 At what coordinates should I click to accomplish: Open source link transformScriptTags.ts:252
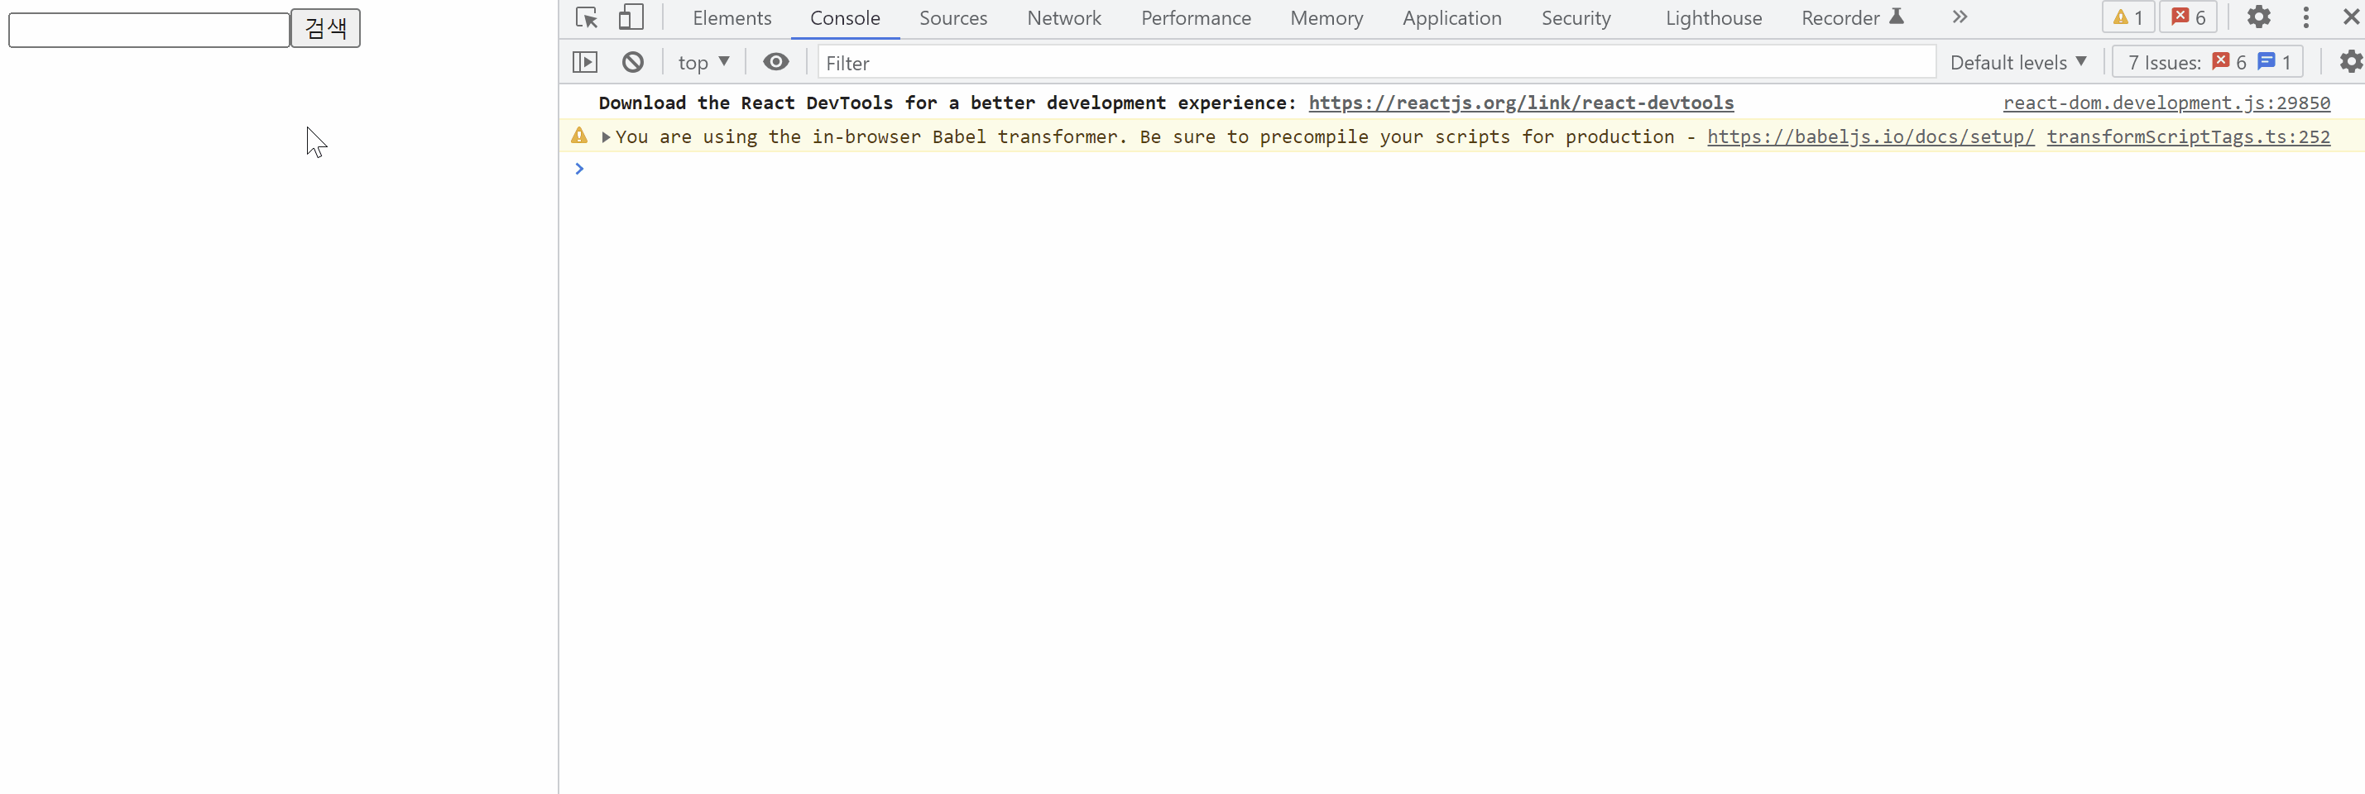point(2188,136)
